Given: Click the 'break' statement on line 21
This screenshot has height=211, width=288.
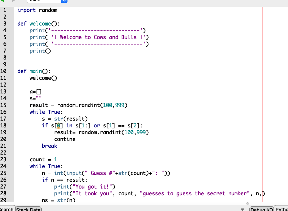Looking at the screenshot, I should click(x=49, y=146).
